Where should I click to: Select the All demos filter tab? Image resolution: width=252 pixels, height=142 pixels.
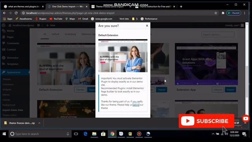[44, 34]
